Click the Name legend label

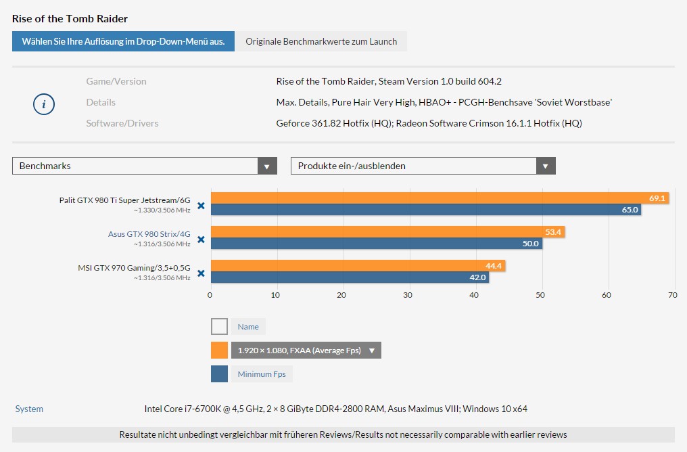(x=248, y=327)
